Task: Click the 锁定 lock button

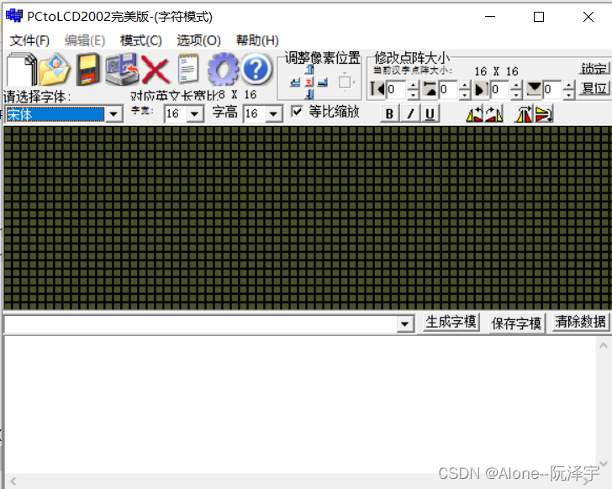Action: 594,69
